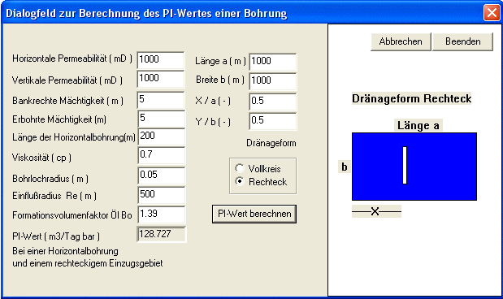This screenshot has height=299, width=503.
Task: Close the PI-Wert dialog window
Action: click(492, 13)
